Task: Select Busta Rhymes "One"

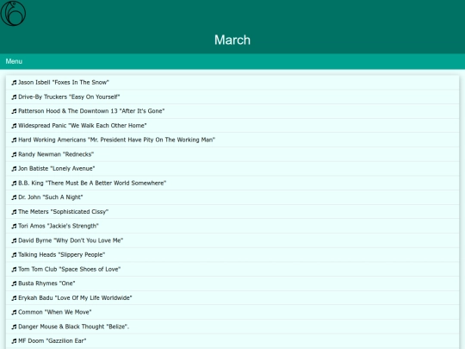Action: [x=232, y=284]
